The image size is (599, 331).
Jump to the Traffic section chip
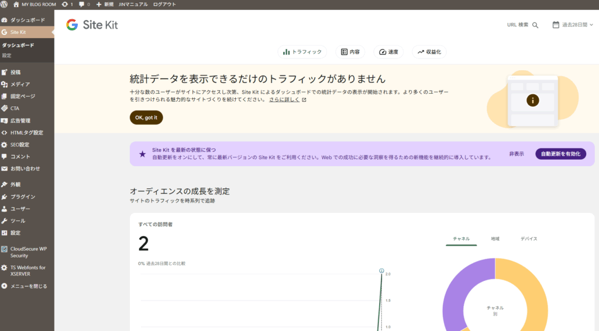click(x=302, y=52)
